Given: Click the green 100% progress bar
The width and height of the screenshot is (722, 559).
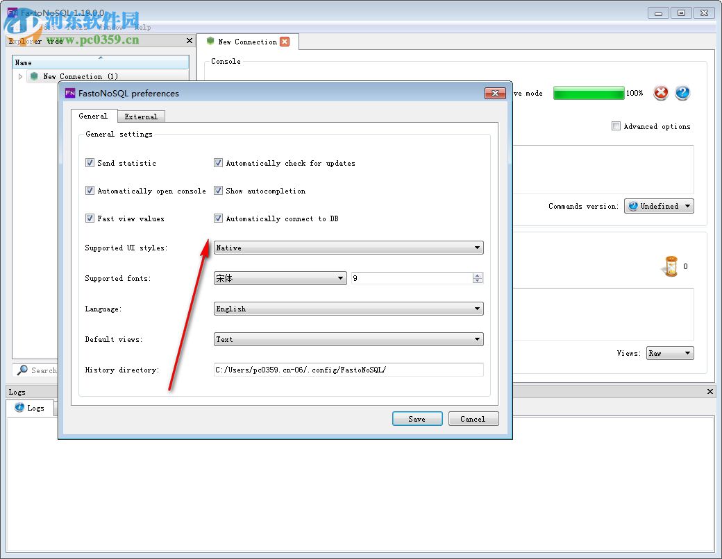Looking at the screenshot, I should [589, 93].
